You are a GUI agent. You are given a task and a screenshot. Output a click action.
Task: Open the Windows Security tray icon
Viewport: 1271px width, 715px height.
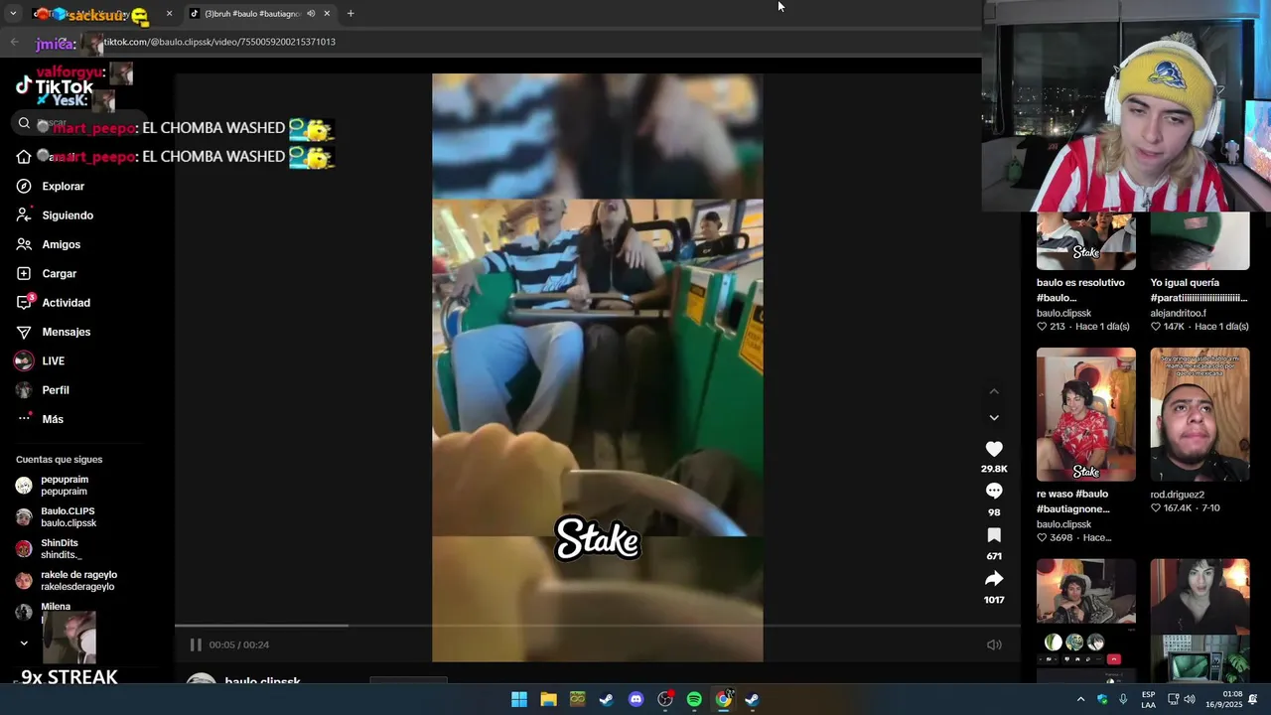tap(1102, 699)
